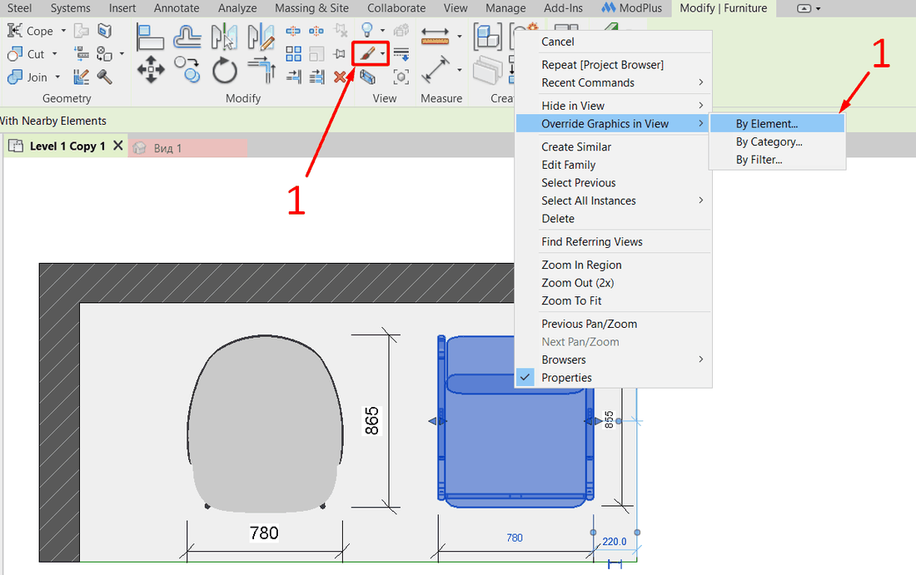The image size is (916, 575).
Task: Click the Cope tool
Action: click(30, 31)
